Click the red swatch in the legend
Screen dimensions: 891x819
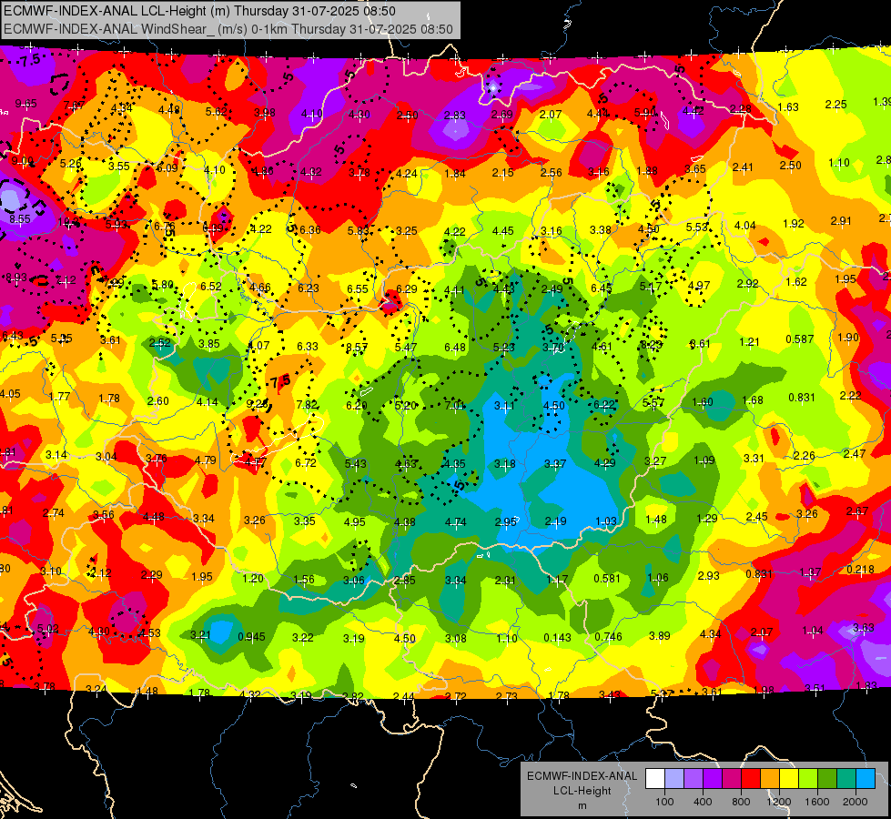(x=751, y=778)
